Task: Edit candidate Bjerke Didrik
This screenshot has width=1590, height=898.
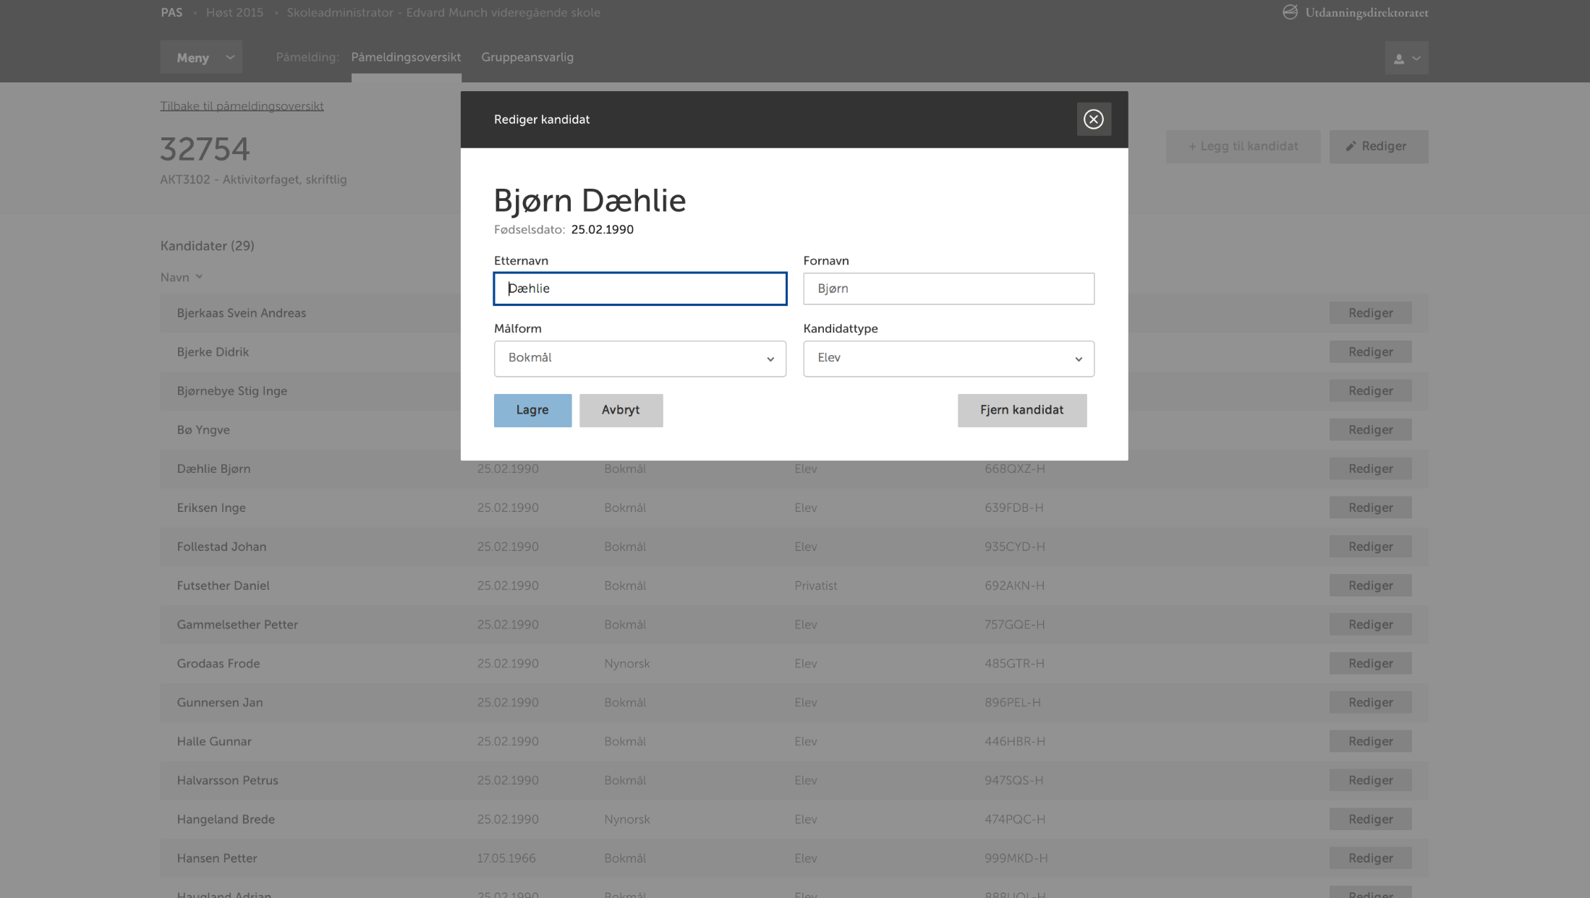Action: coord(1370,352)
